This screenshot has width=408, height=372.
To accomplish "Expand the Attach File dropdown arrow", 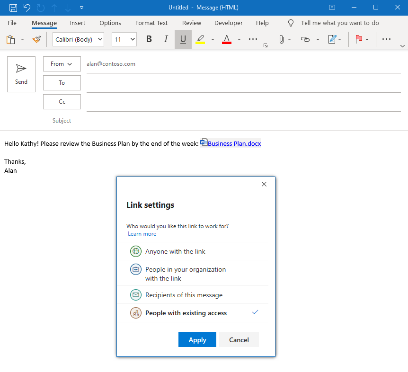I will coord(289,40).
